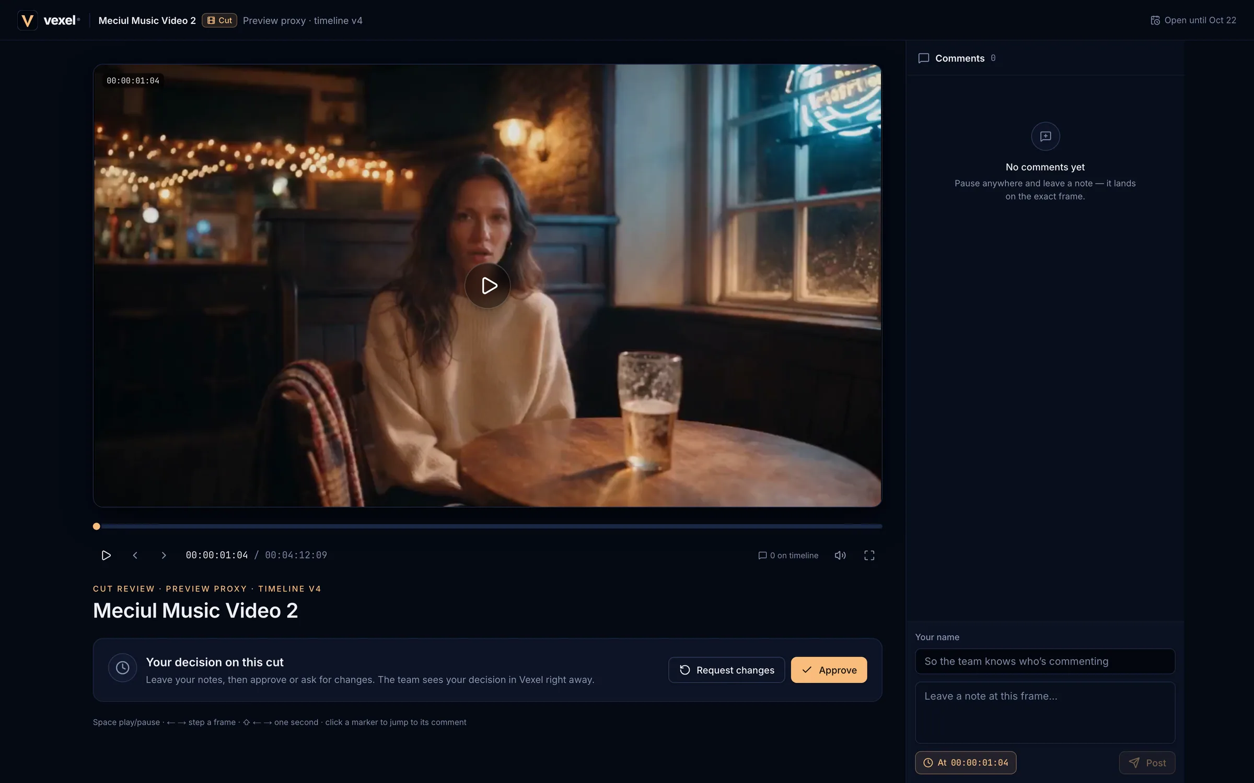Image resolution: width=1254 pixels, height=783 pixels.
Task: Click the timecode overlay on the video
Action: pos(133,80)
